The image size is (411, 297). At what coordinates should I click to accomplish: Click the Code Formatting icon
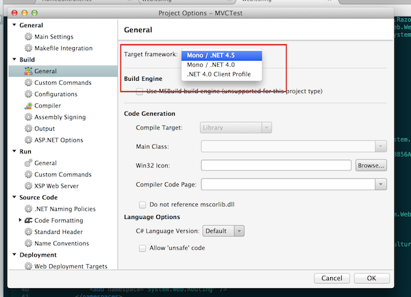pos(28,220)
